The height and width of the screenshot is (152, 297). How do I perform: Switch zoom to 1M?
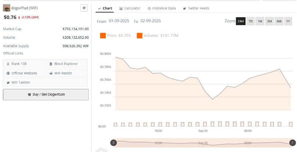click(260, 21)
